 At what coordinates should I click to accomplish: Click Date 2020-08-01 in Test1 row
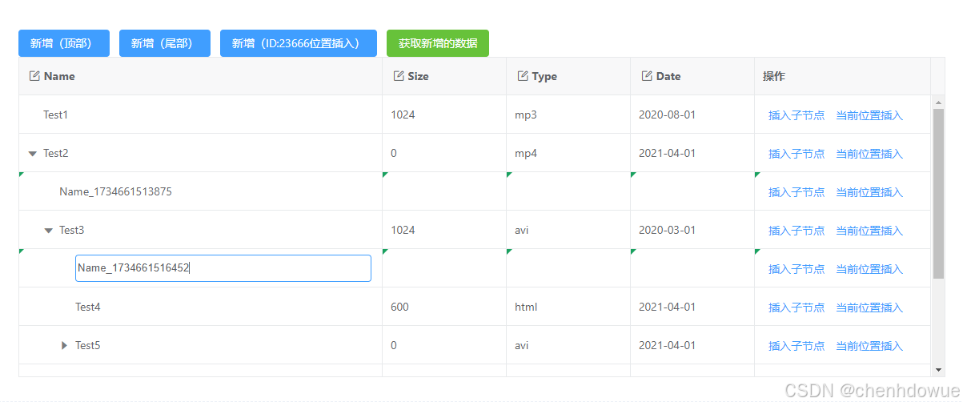pyautogui.click(x=667, y=115)
